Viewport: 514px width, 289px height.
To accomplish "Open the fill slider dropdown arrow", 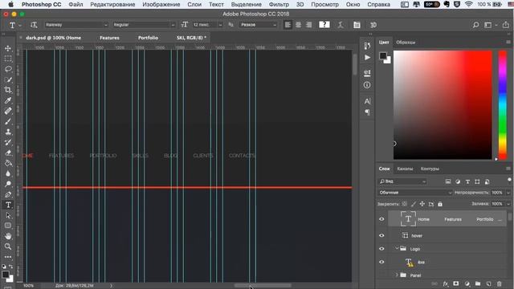I will click(508, 204).
